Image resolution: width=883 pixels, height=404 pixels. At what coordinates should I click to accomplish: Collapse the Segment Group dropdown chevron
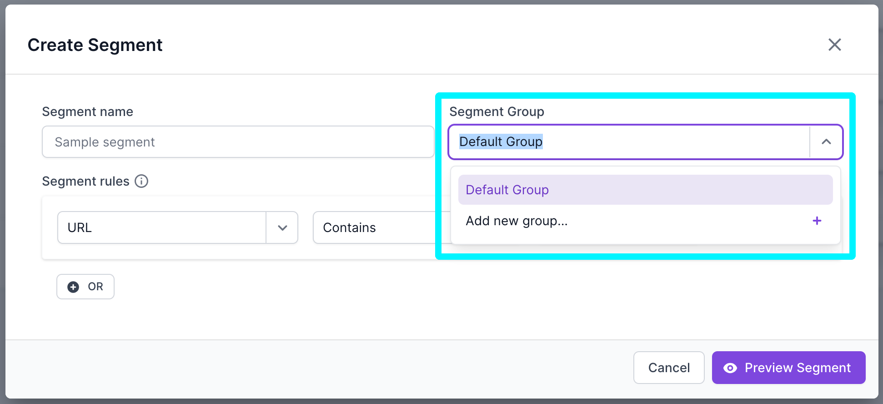click(x=826, y=142)
